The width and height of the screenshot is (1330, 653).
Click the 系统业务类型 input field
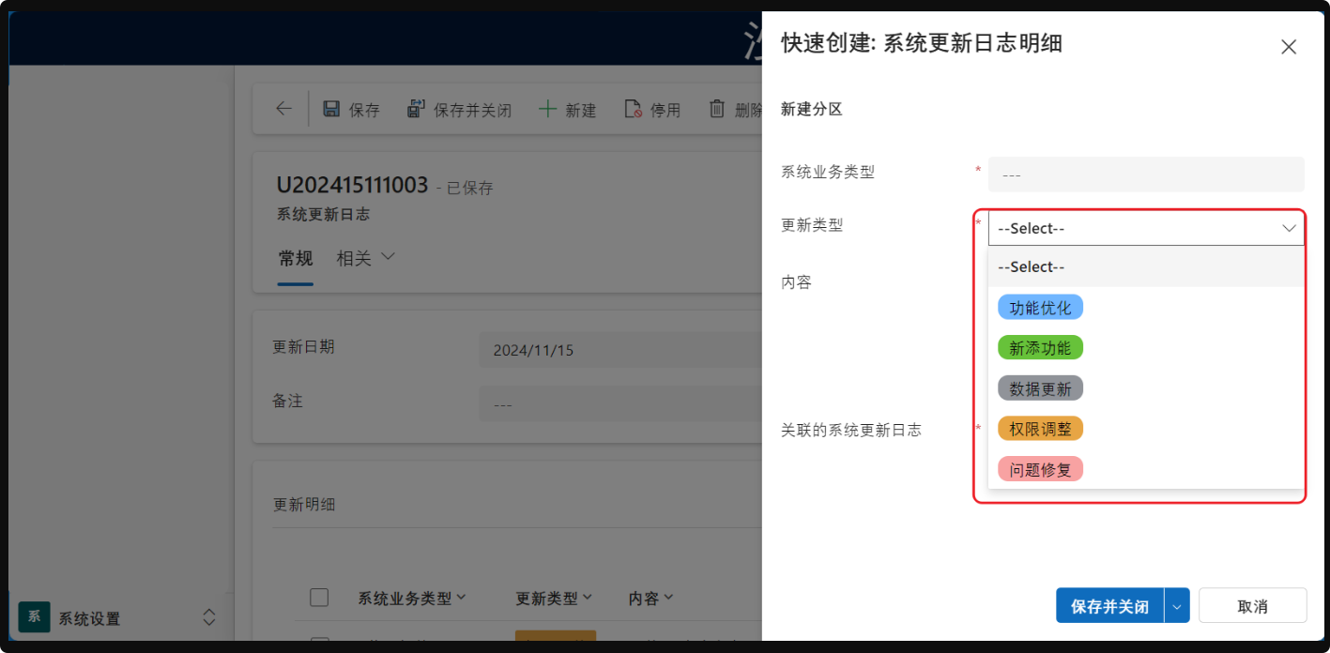[x=1146, y=175]
